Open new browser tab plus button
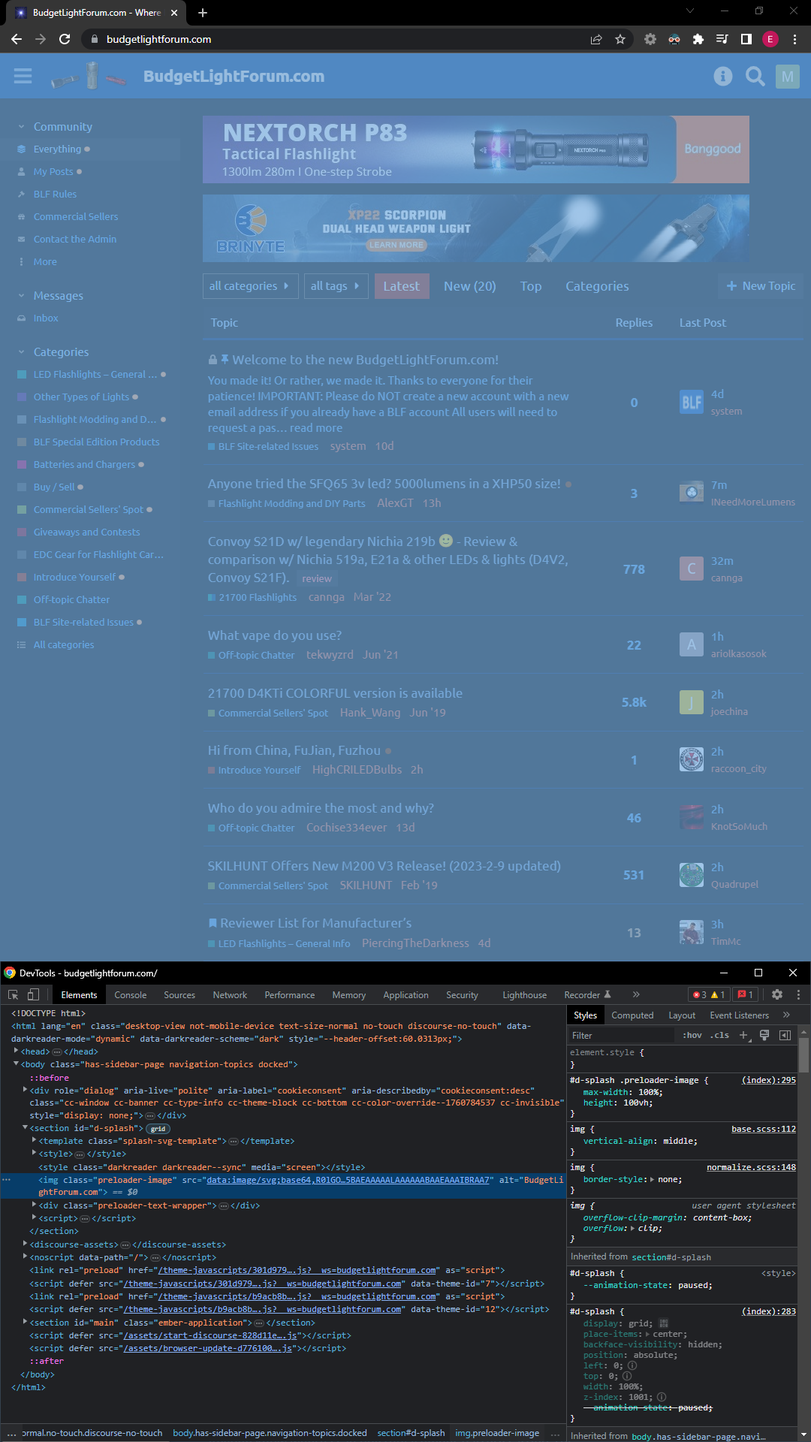 pos(202,13)
